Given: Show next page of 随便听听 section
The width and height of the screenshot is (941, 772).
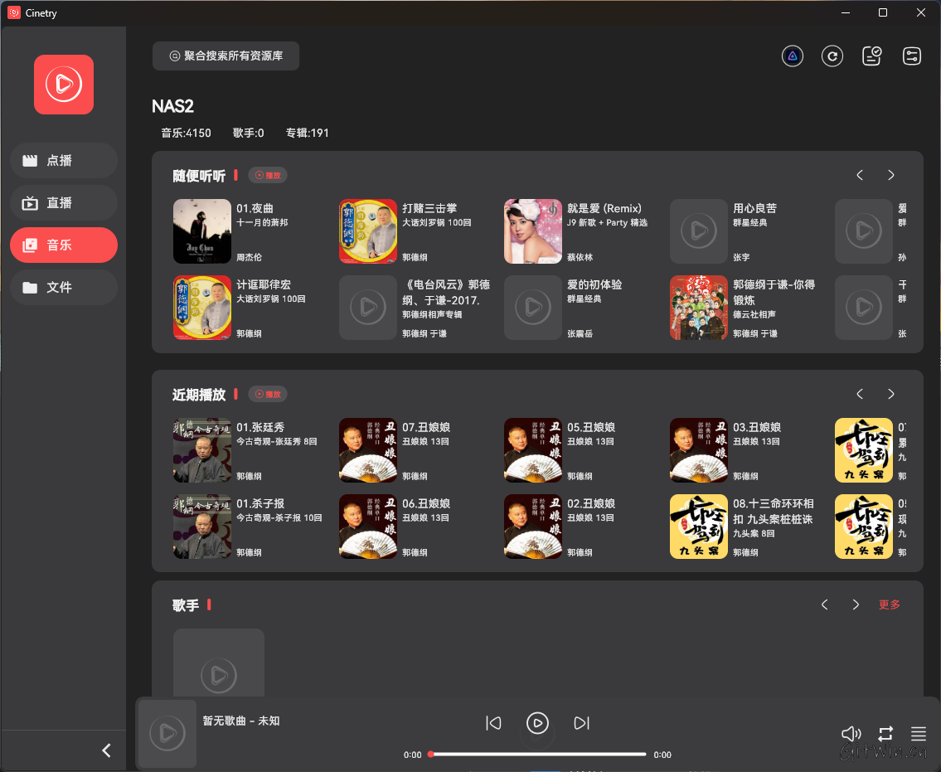Looking at the screenshot, I should 891,175.
